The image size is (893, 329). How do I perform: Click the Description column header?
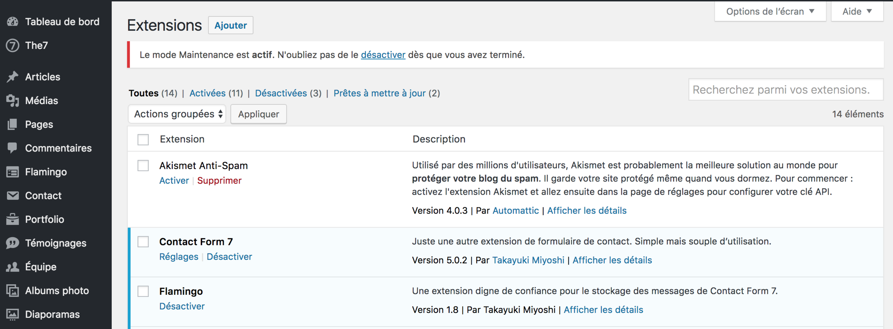pos(439,139)
